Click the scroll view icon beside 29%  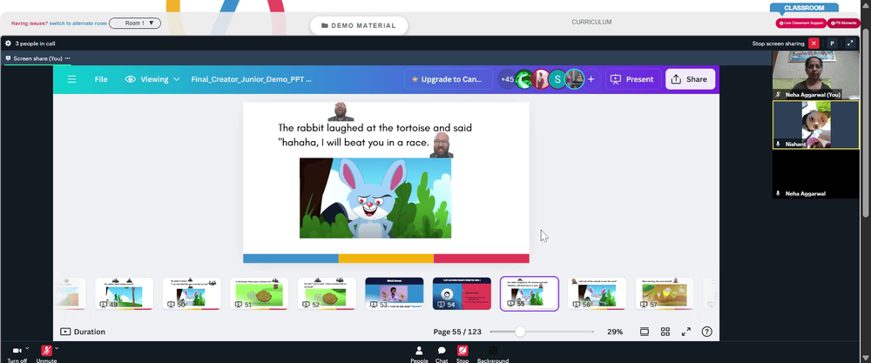tap(645, 332)
